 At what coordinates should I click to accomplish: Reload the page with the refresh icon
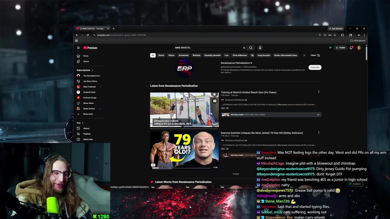(x=88, y=35)
